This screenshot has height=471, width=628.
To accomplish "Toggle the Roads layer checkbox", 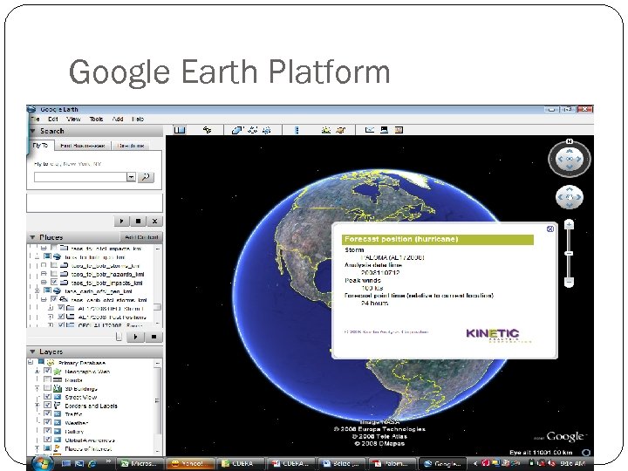I will point(47,379).
